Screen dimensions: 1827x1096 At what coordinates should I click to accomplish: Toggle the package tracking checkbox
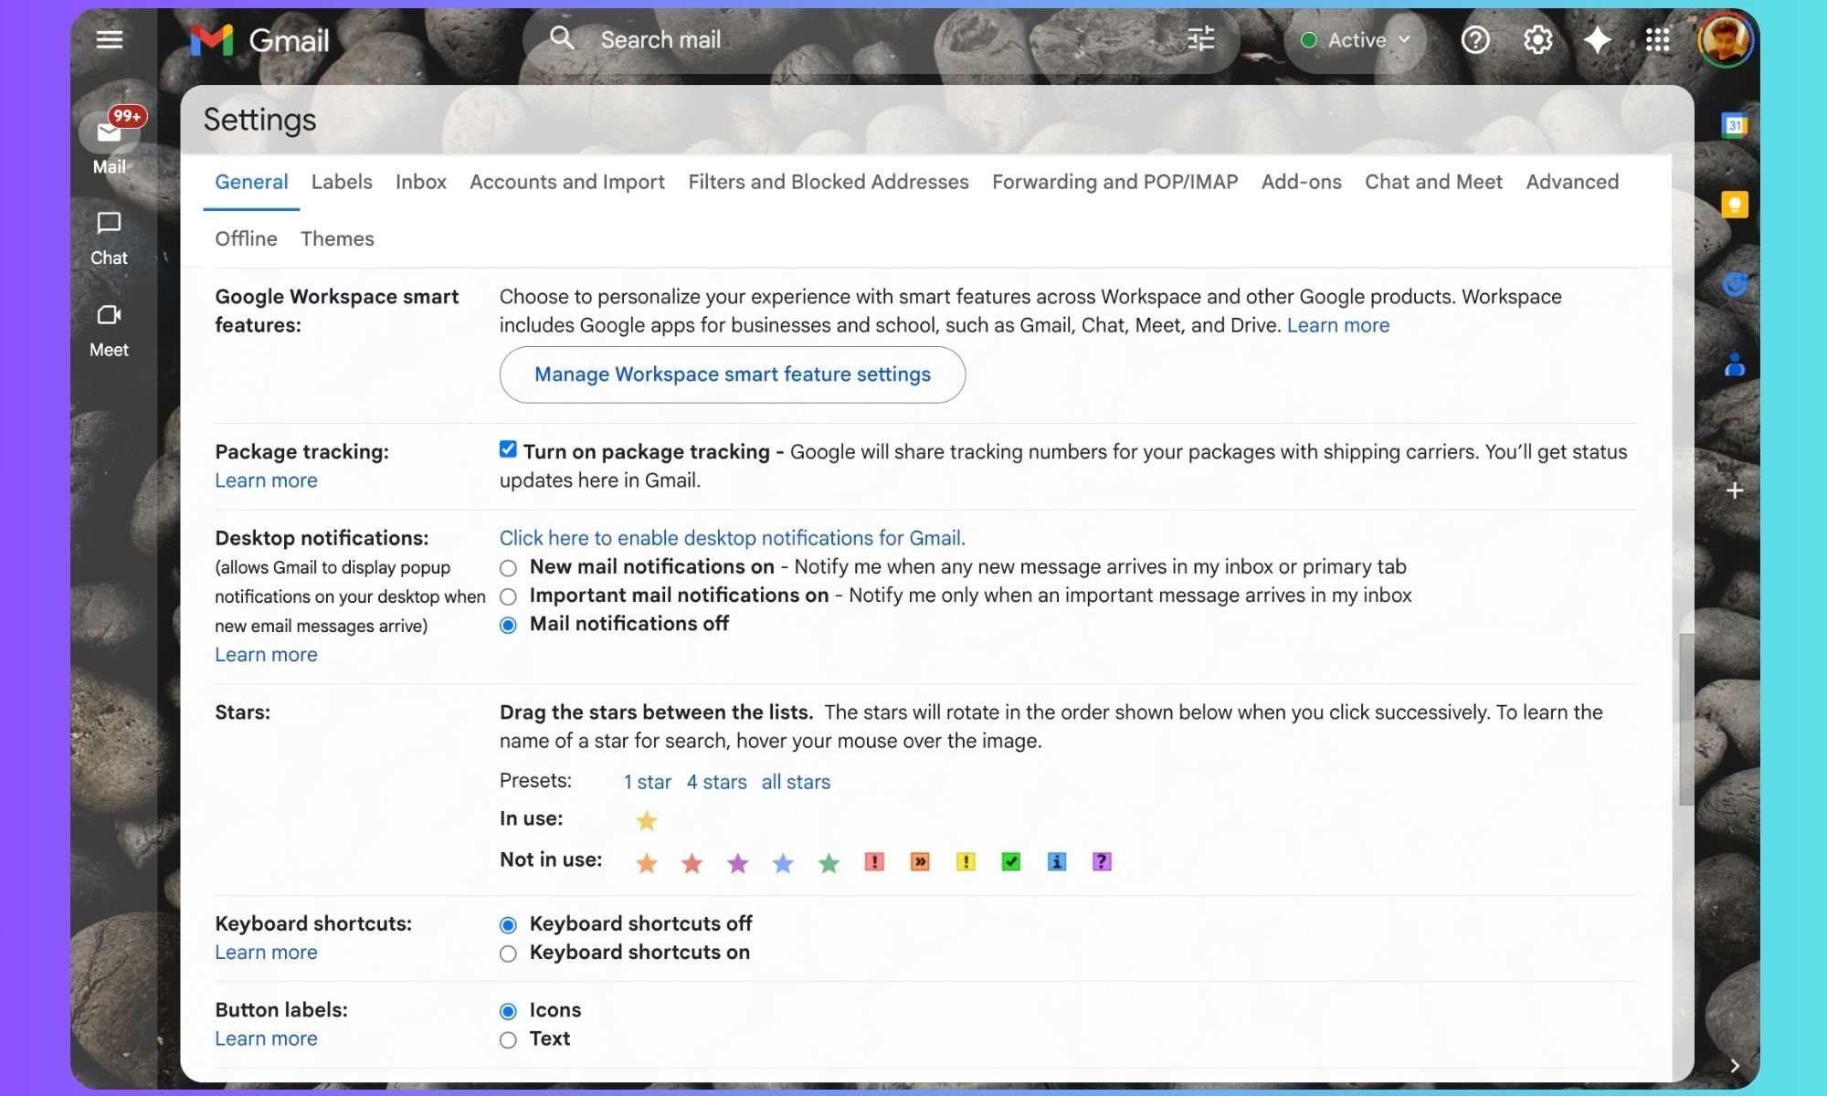[508, 449]
